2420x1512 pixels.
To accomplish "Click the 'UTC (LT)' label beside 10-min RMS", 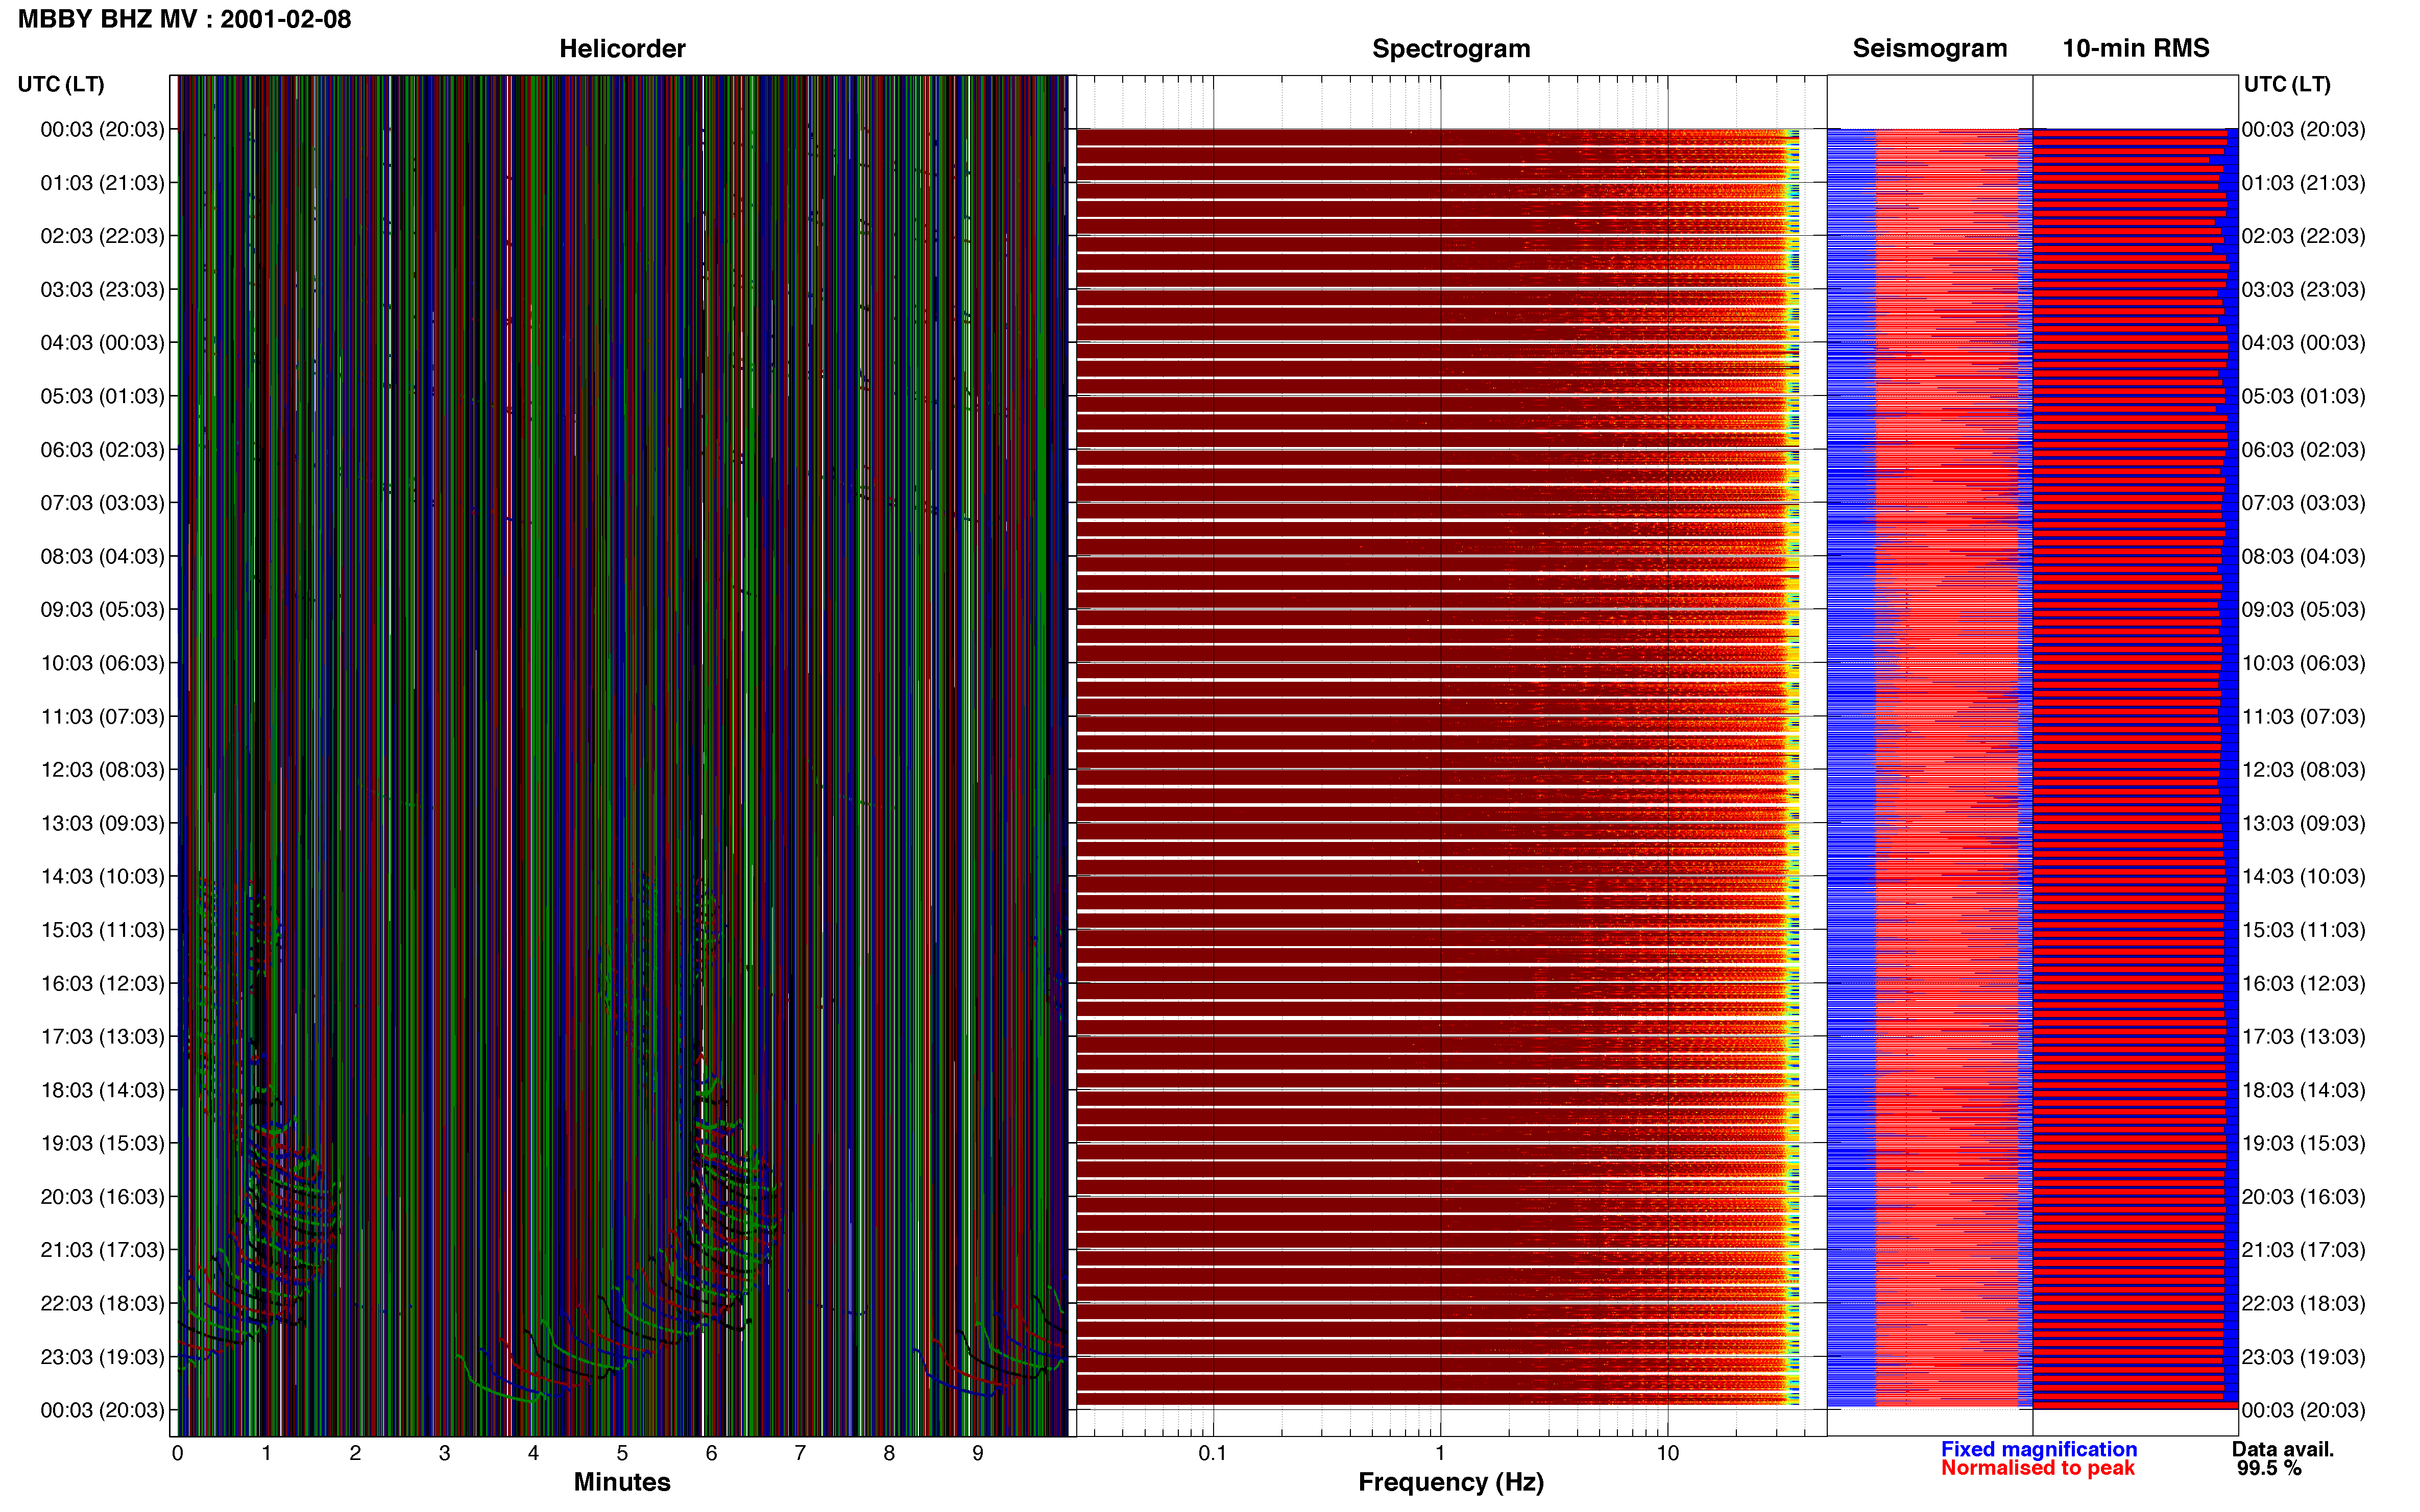I will [2287, 84].
